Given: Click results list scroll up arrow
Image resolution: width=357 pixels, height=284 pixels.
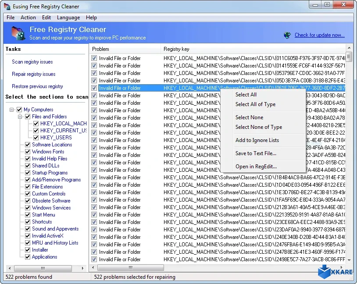Looking at the screenshot, I should [349, 48].
